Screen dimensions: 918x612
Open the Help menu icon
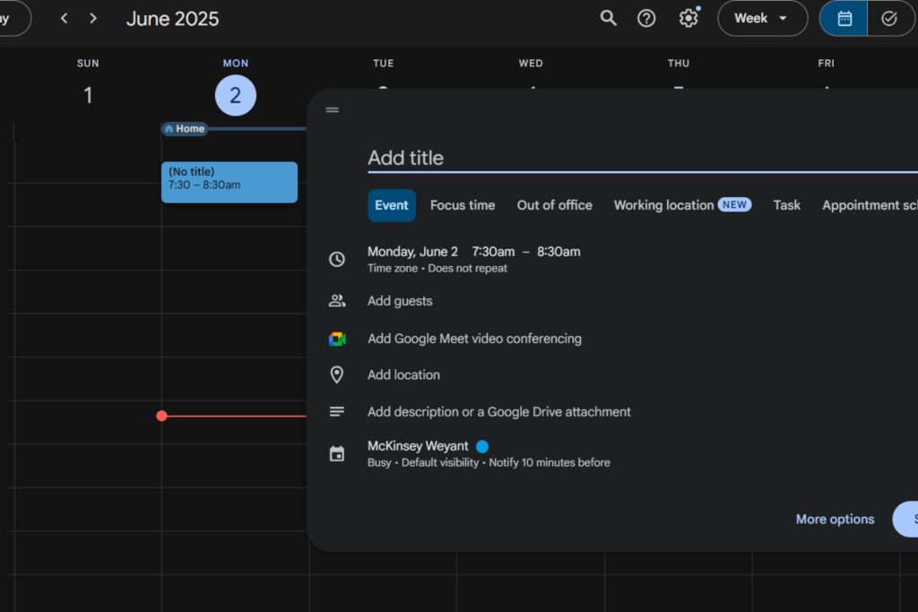tap(646, 18)
